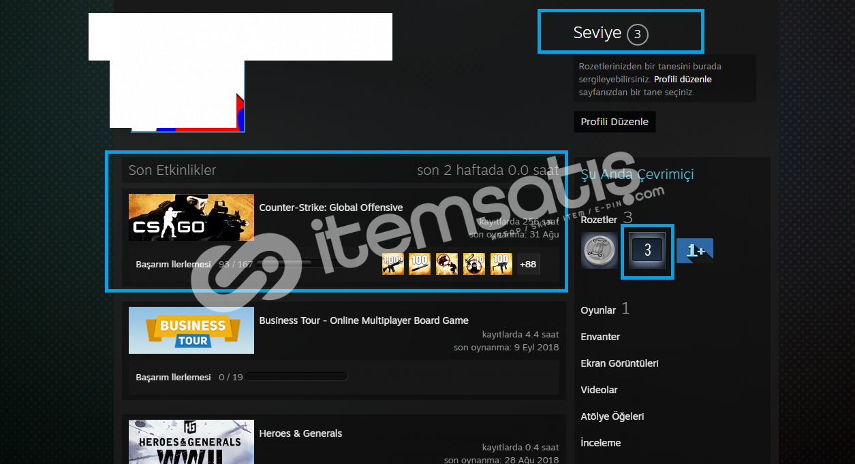Open the Counter-Strike: Global Offensive game thumbnail
Viewport: 855px width, 464px height.
(191, 217)
